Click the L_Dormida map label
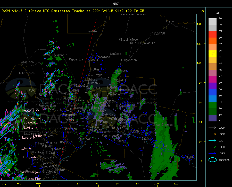This screenshot has height=187, width=232. click(x=161, y=146)
